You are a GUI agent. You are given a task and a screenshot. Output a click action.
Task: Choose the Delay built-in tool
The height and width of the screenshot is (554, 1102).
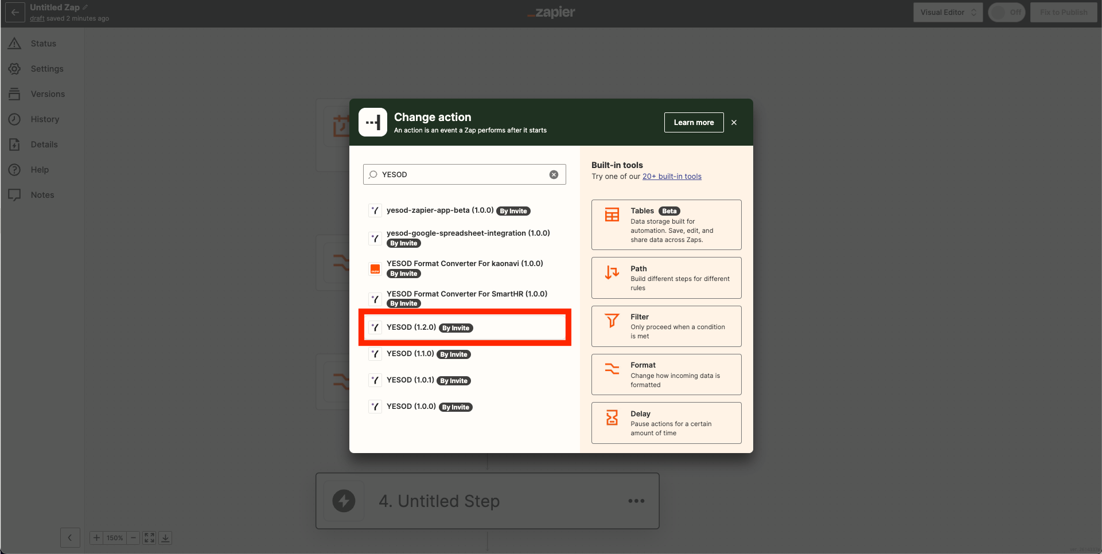(x=666, y=423)
